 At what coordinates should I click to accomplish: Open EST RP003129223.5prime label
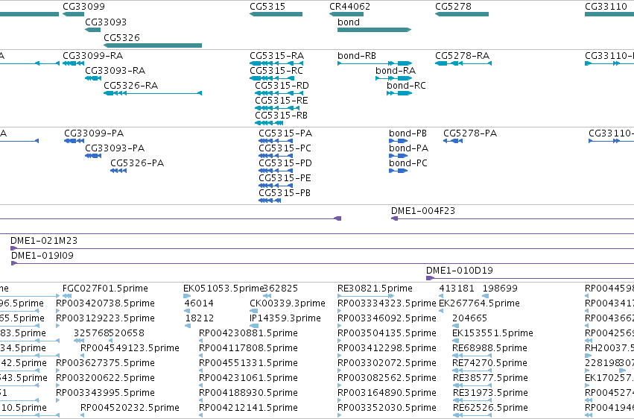[x=105, y=318]
